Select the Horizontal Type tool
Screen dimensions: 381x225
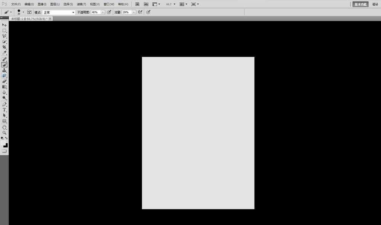click(5, 109)
